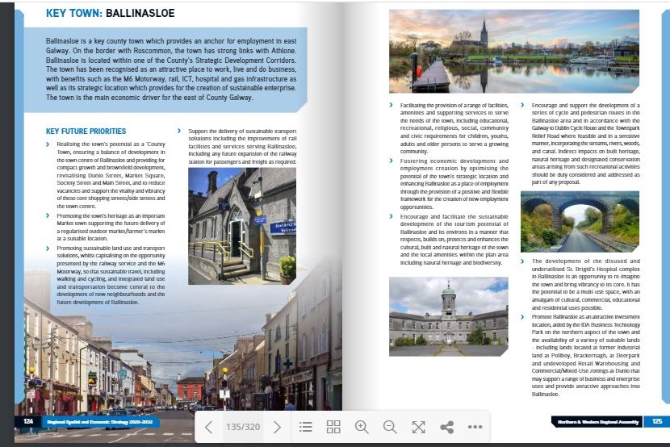670x447 pixels.
Task: Click the harbour and church photo
Action: click(513, 52)
